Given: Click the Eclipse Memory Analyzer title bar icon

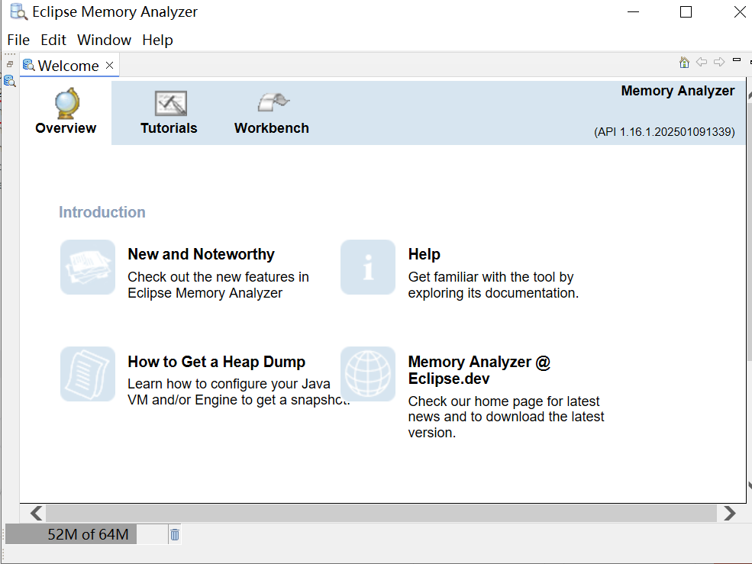Looking at the screenshot, I should tap(18, 11).
